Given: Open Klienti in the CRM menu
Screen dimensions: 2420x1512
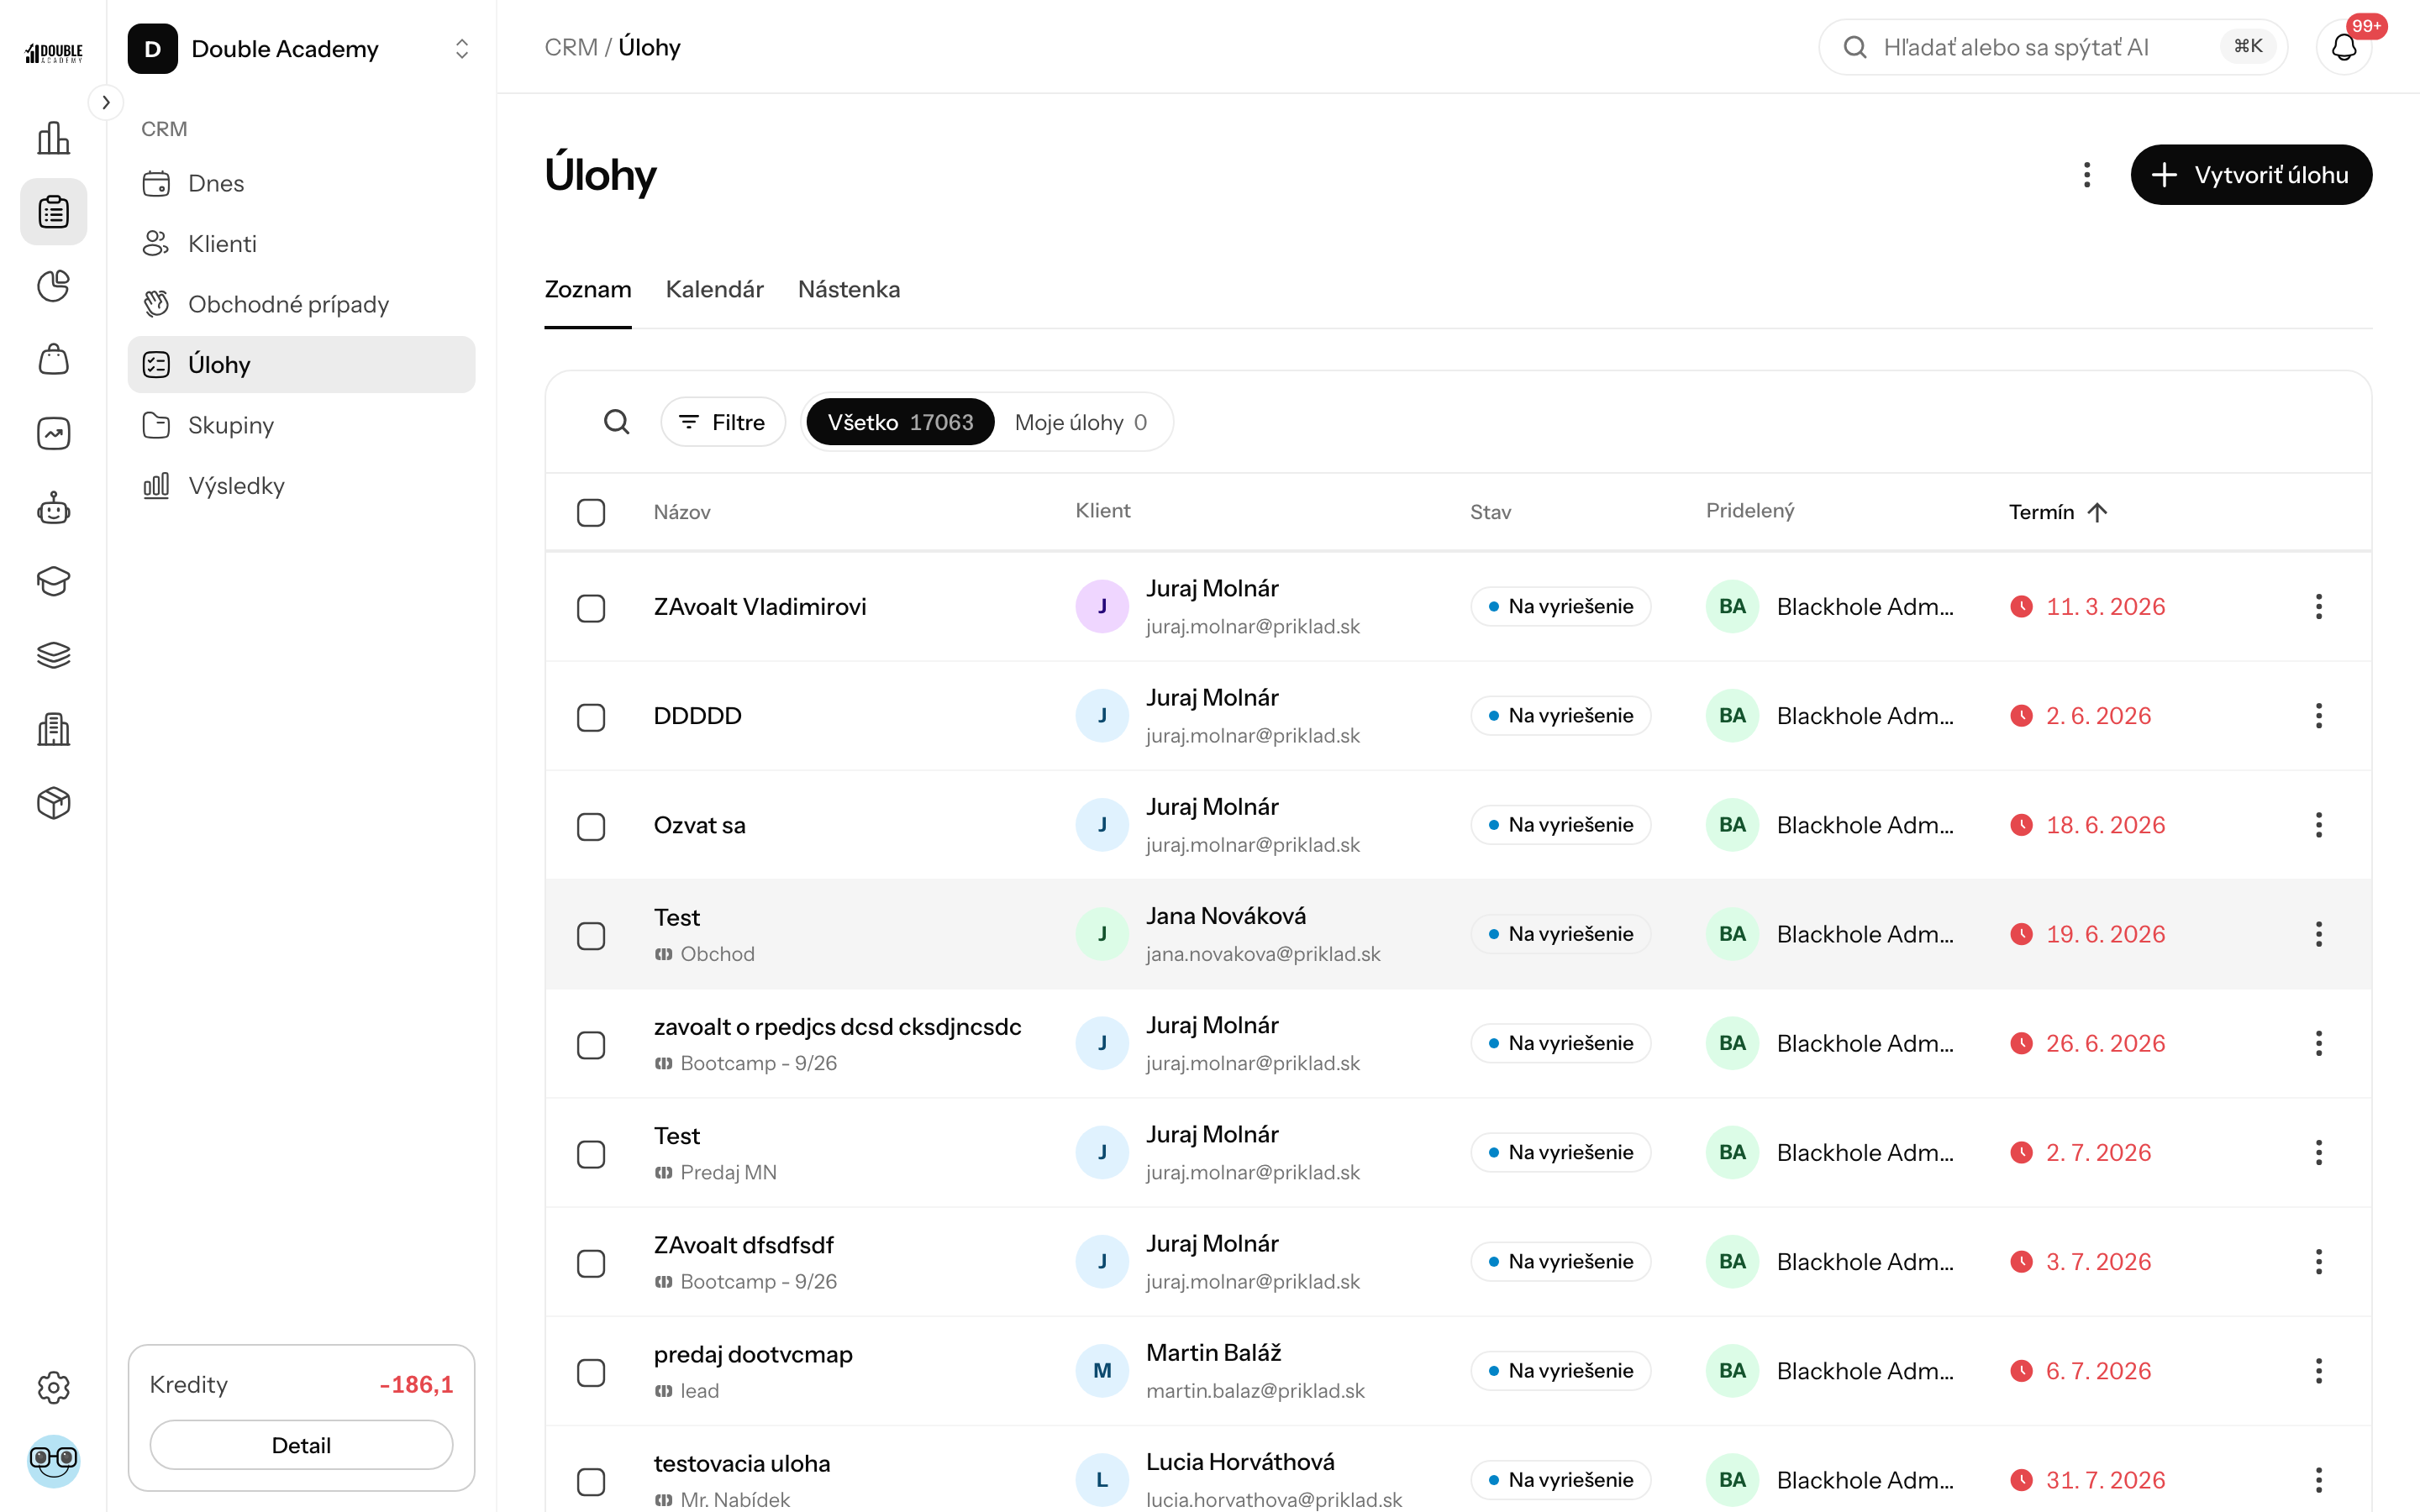Looking at the screenshot, I should tap(301, 244).
